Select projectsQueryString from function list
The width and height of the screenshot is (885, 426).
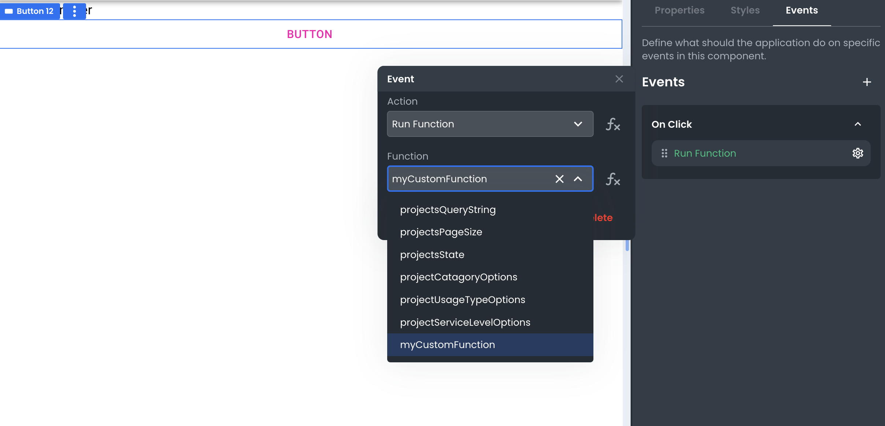point(448,209)
